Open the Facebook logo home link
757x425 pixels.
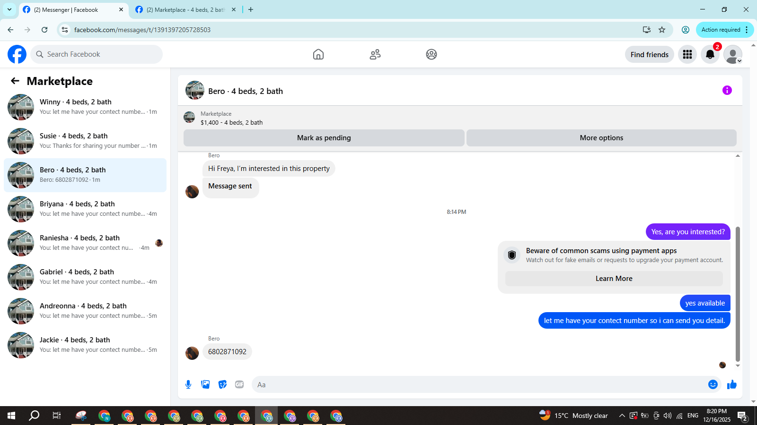pos(17,54)
